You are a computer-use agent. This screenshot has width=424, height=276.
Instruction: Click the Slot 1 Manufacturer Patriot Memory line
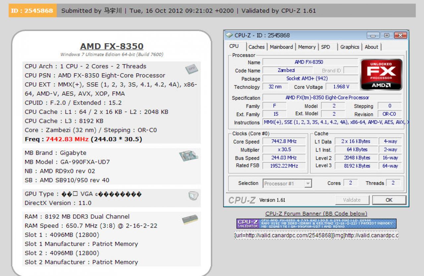coord(81,244)
